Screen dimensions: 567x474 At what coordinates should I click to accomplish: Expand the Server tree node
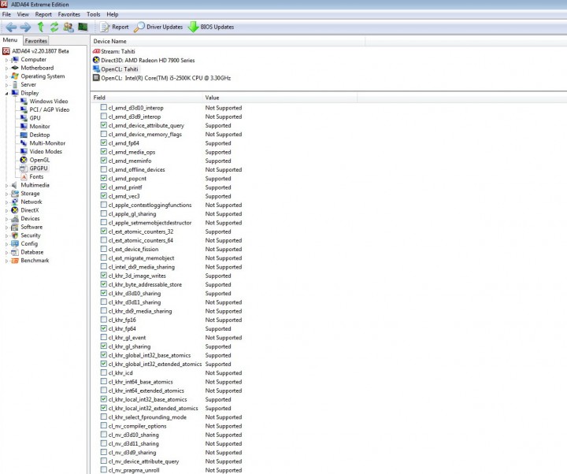tap(6, 85)
